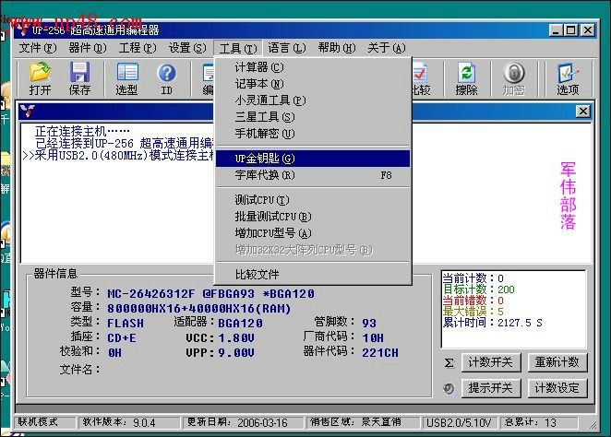This screenshot has width=611, height=437.
Task: Toggle the 提示开关 prompt switch
Action: (491, 388)
